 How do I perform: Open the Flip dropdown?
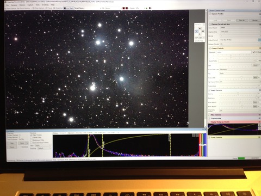coord(240,73)
